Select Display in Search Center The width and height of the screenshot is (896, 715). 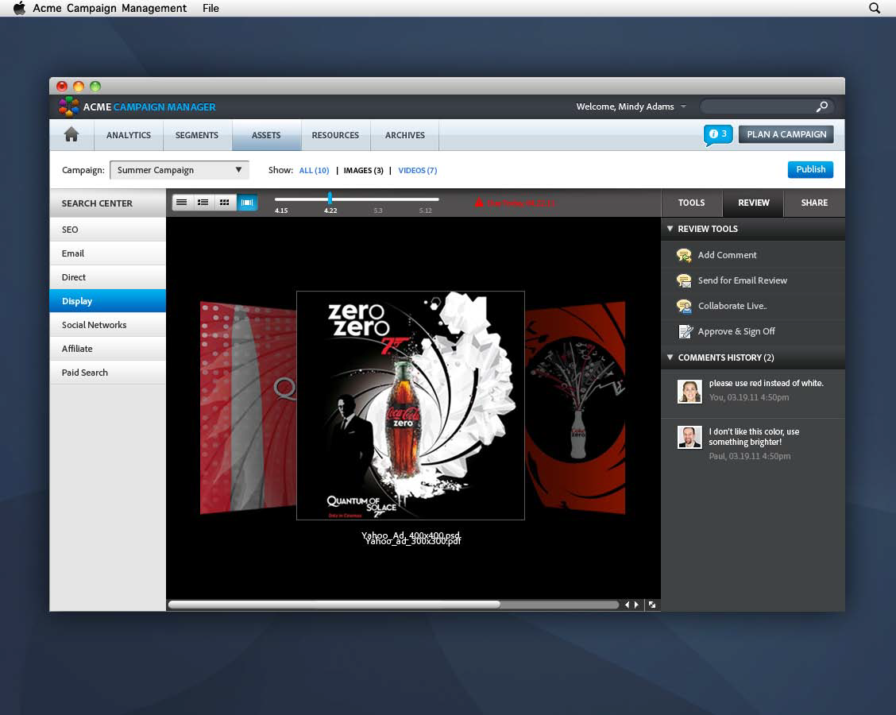point(108,300)
